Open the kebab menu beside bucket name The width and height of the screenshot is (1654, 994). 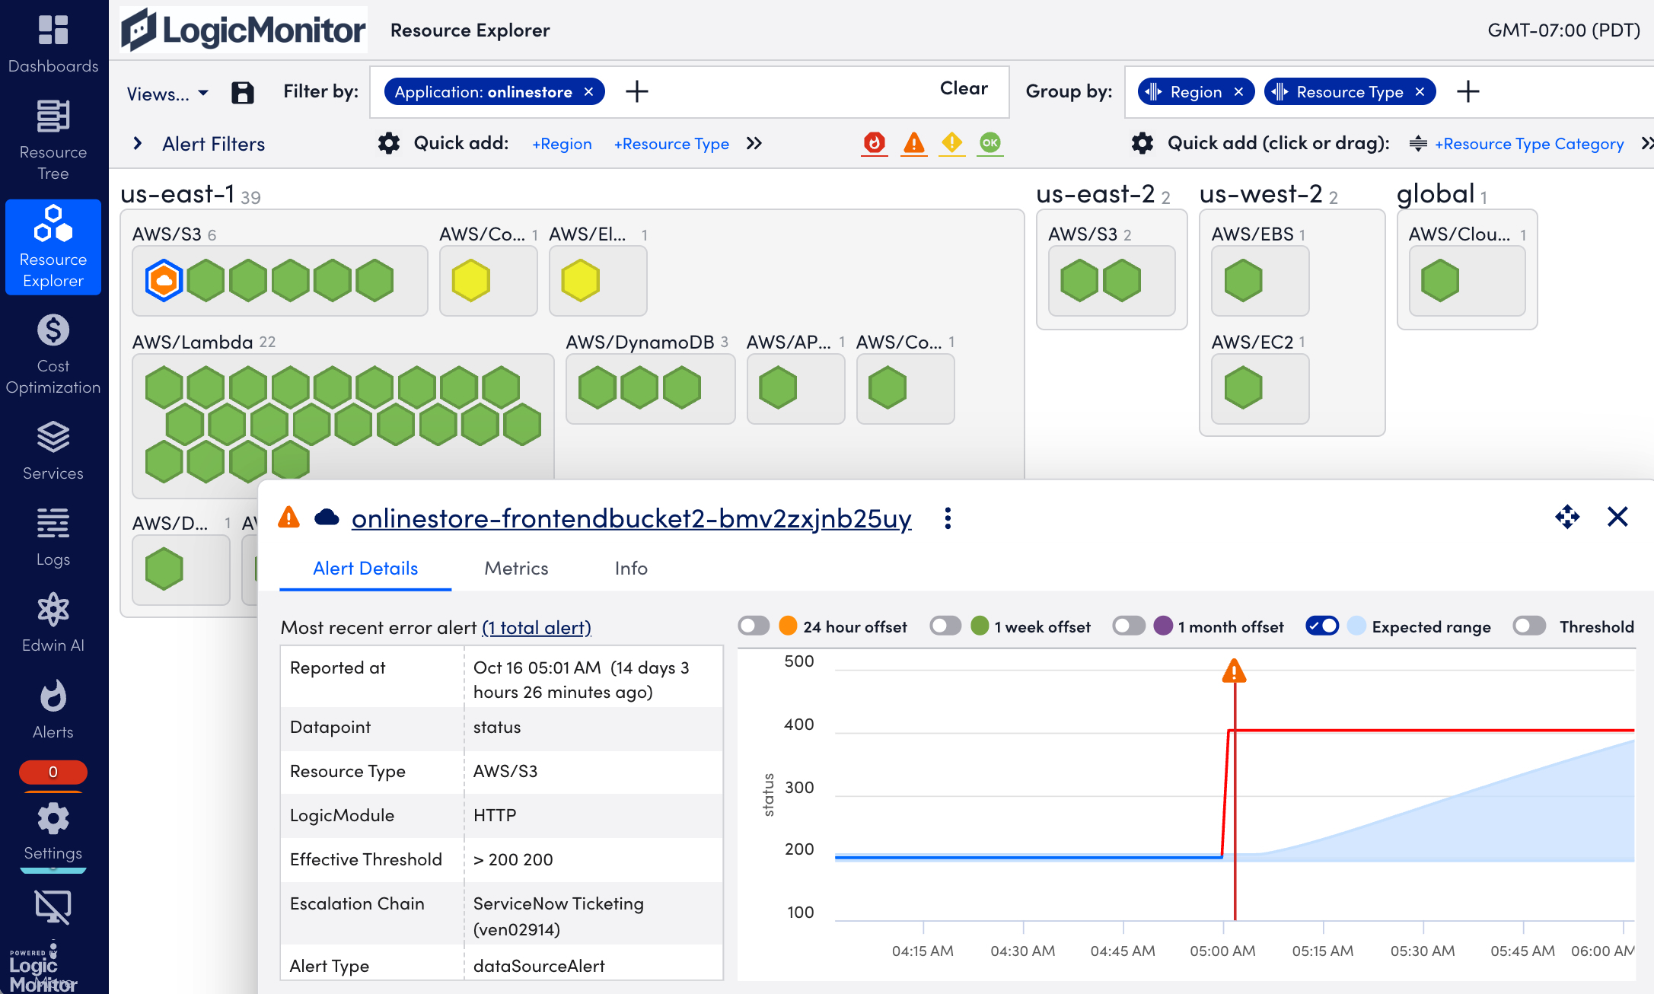(948, 518)
